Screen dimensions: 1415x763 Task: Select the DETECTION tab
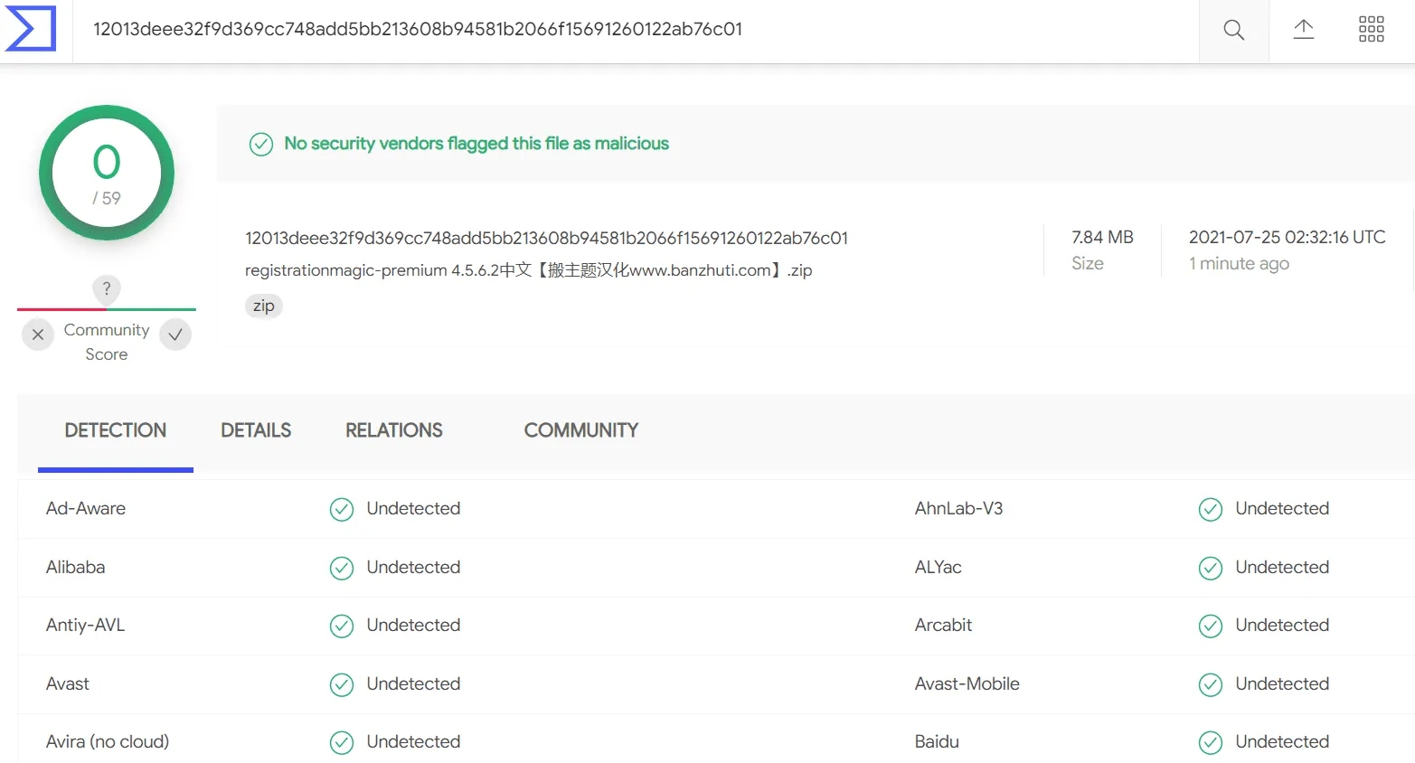(116, 430)
